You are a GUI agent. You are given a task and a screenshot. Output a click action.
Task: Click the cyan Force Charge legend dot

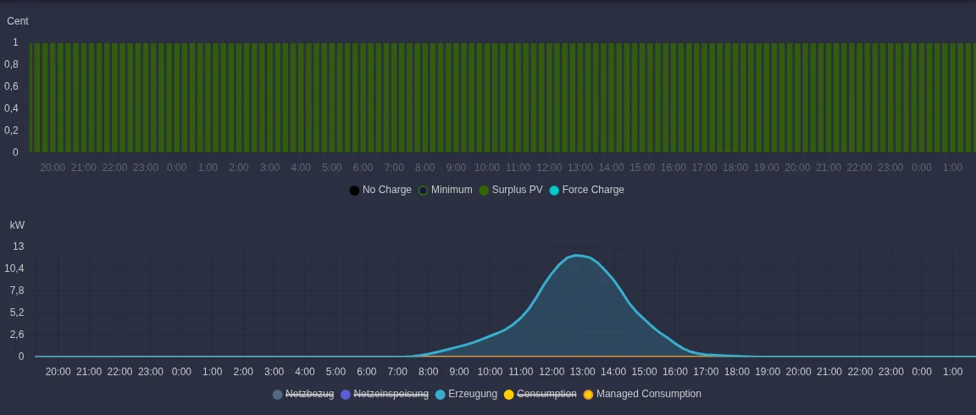554,191
